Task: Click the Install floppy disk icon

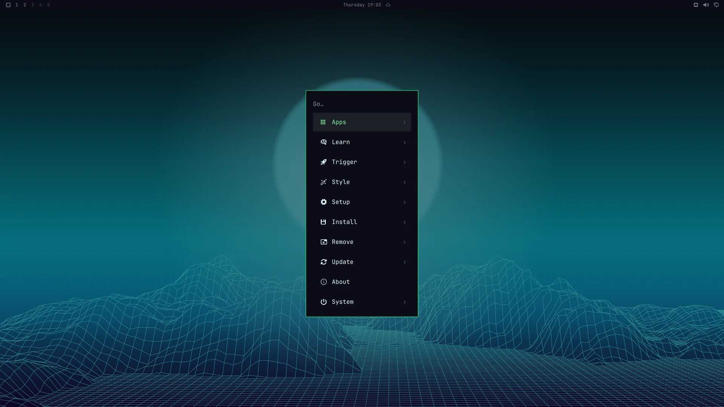Action: point(323,222)
